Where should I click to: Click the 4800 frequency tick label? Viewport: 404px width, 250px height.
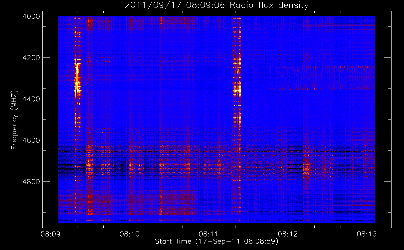click(31, 181)
